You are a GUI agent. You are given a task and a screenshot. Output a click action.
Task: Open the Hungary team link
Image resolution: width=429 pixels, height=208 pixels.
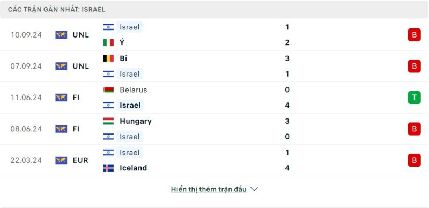coord(136,121)
